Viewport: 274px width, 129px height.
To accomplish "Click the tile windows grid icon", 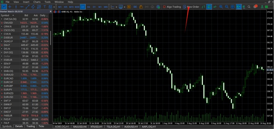I will (x=232, y=7).
